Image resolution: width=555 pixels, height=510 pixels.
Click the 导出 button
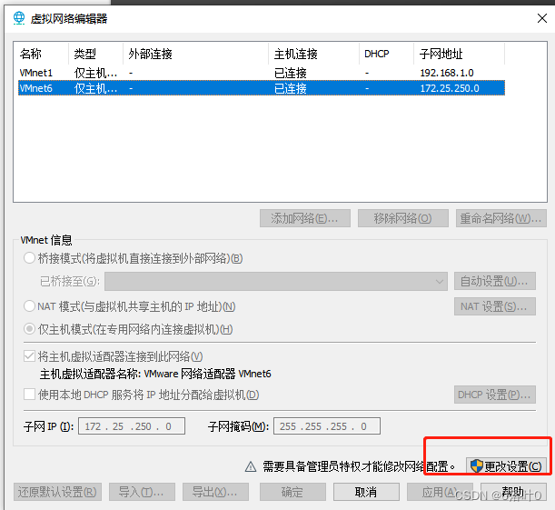tap(215, 492)
